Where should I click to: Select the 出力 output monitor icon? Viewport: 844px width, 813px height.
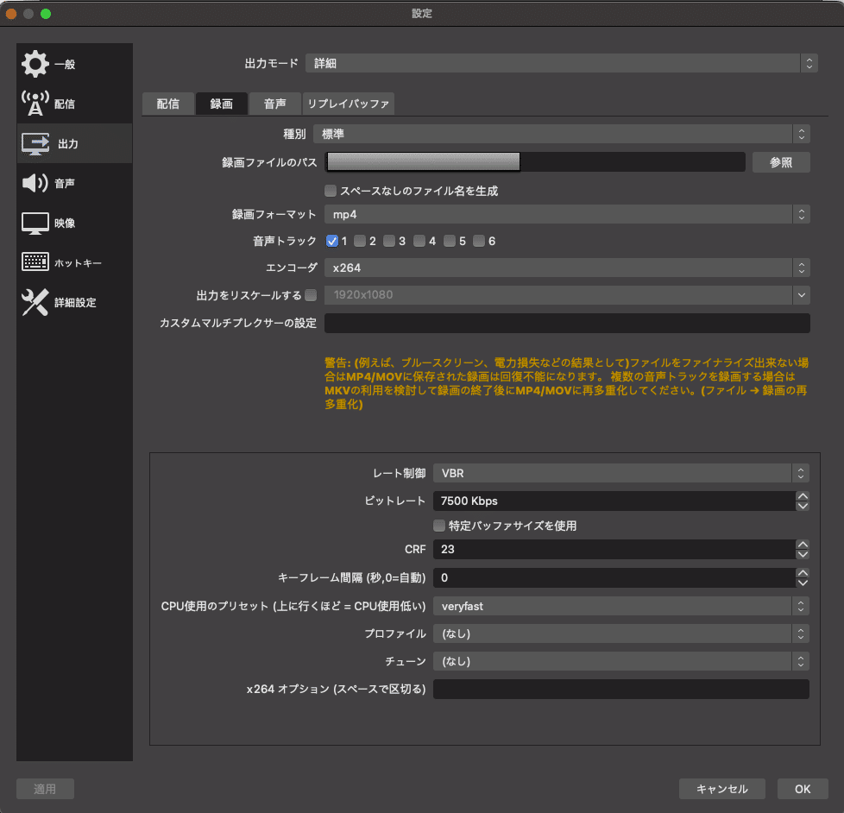[x=35, y=144]
